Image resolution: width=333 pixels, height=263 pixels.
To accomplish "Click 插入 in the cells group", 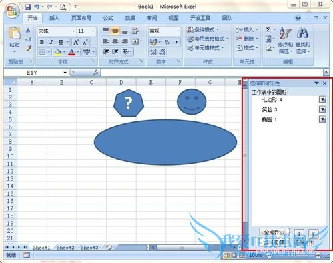I will pyautogui.click(x=247, y=29).
